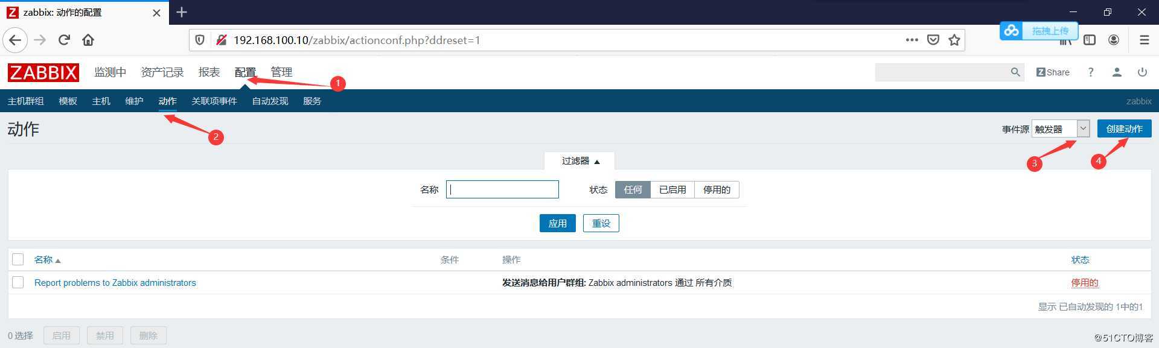Go to the 模板 submenu
Image resolution: width=1159 pixels, height=348 pixels.
[x=68, y=101]
